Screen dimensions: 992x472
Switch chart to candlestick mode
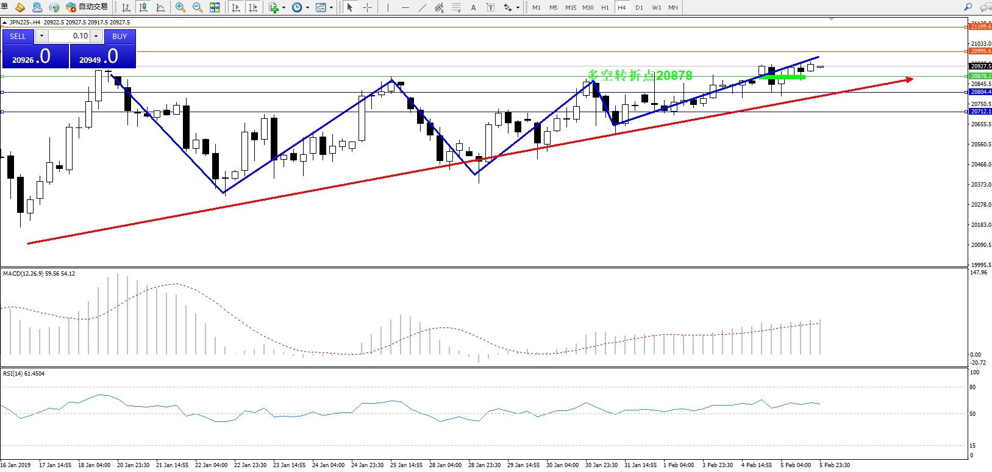(143, 7)
